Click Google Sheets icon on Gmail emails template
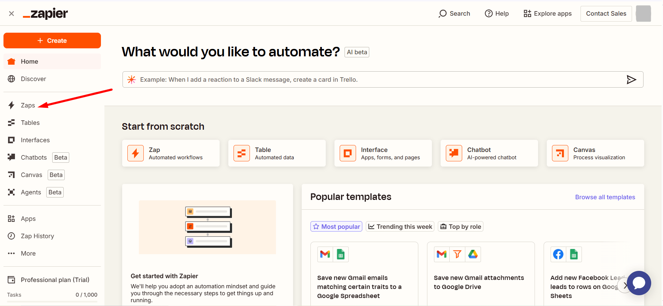 pos(341,255)
